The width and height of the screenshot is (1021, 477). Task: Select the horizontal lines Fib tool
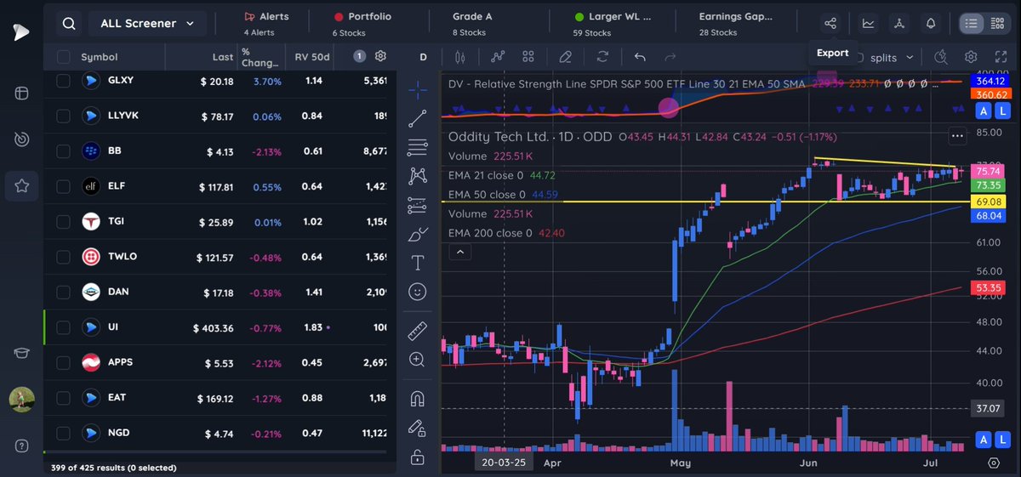[418, 147]
